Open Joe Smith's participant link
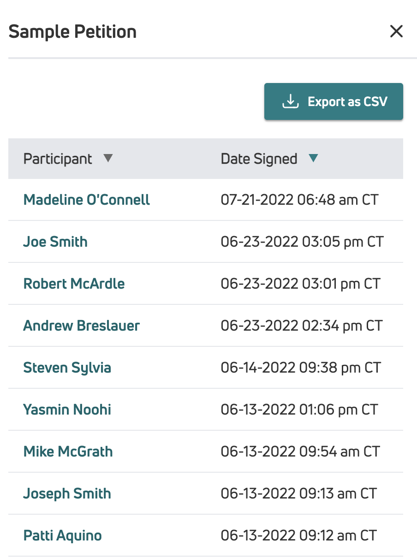417x558 pixels. [55, 242]
